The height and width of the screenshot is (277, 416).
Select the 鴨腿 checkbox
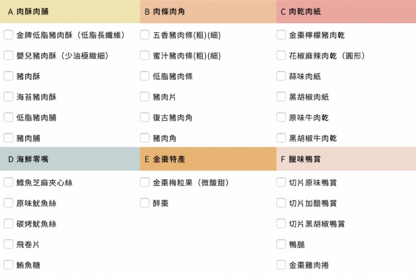tap(282, 244)
